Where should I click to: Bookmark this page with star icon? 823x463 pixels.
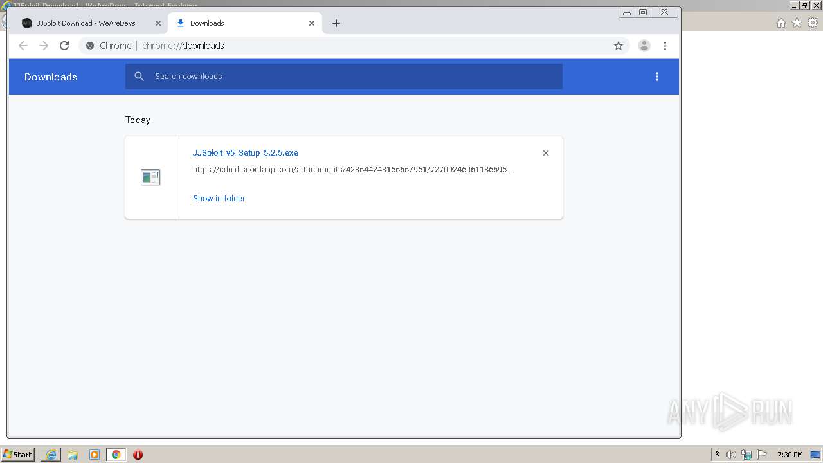[619, 46]
